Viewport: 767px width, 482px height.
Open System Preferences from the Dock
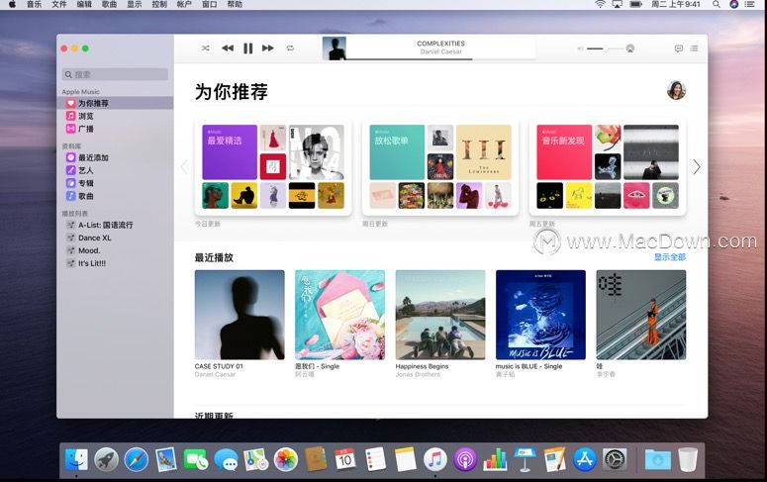coord(615,460)
